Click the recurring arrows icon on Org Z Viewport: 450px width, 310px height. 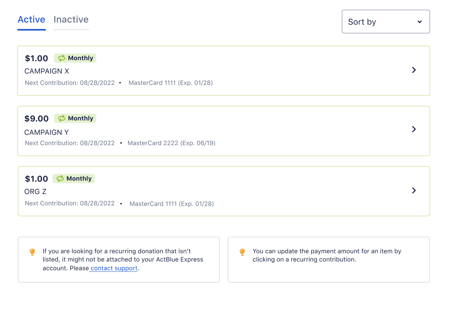click(x=60, y=179)
